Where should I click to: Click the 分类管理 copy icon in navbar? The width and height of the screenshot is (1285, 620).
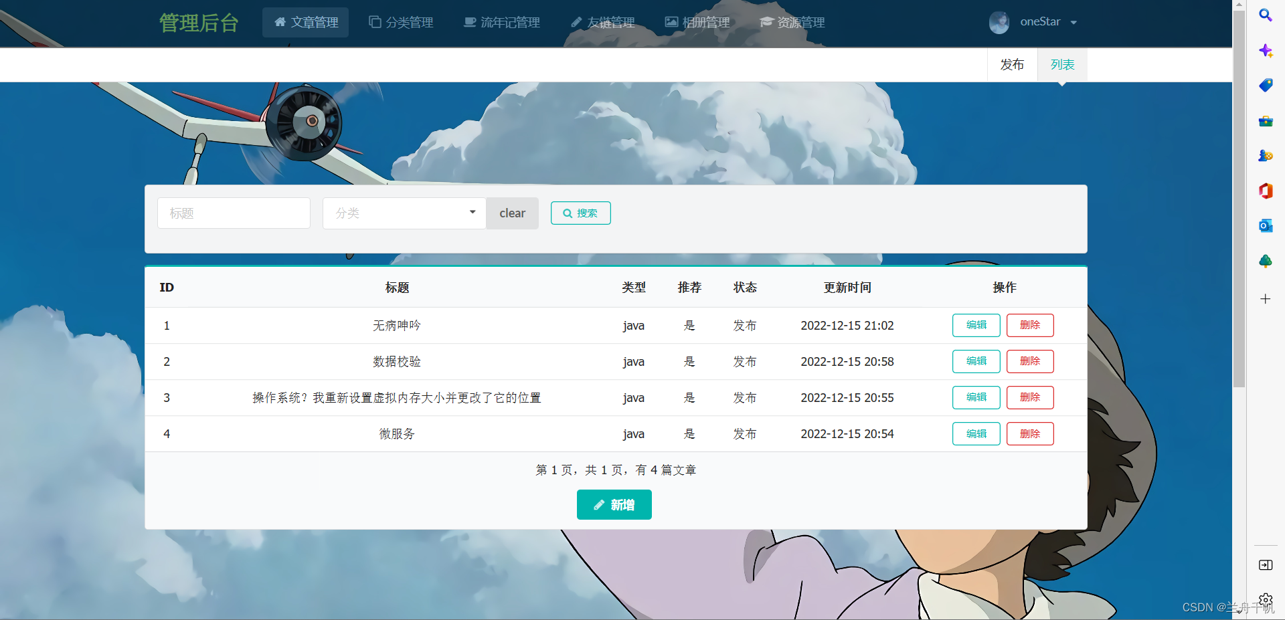click(373, 22)
